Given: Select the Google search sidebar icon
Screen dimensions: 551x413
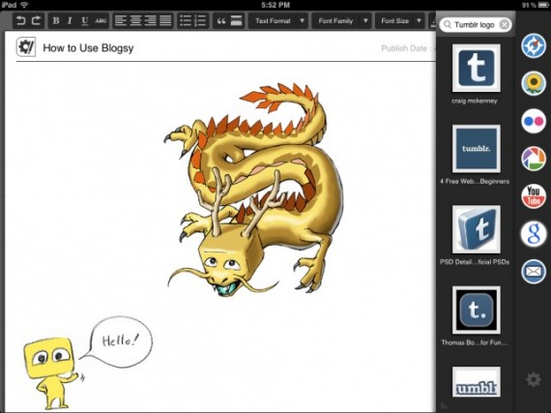Looking at the screenshot, I should (534, 234).
